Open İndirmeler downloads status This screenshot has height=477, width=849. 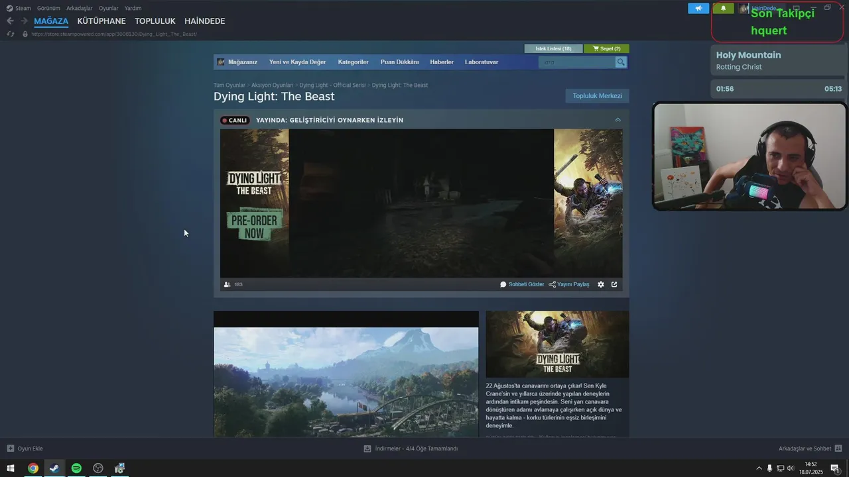tap(411, 449)
